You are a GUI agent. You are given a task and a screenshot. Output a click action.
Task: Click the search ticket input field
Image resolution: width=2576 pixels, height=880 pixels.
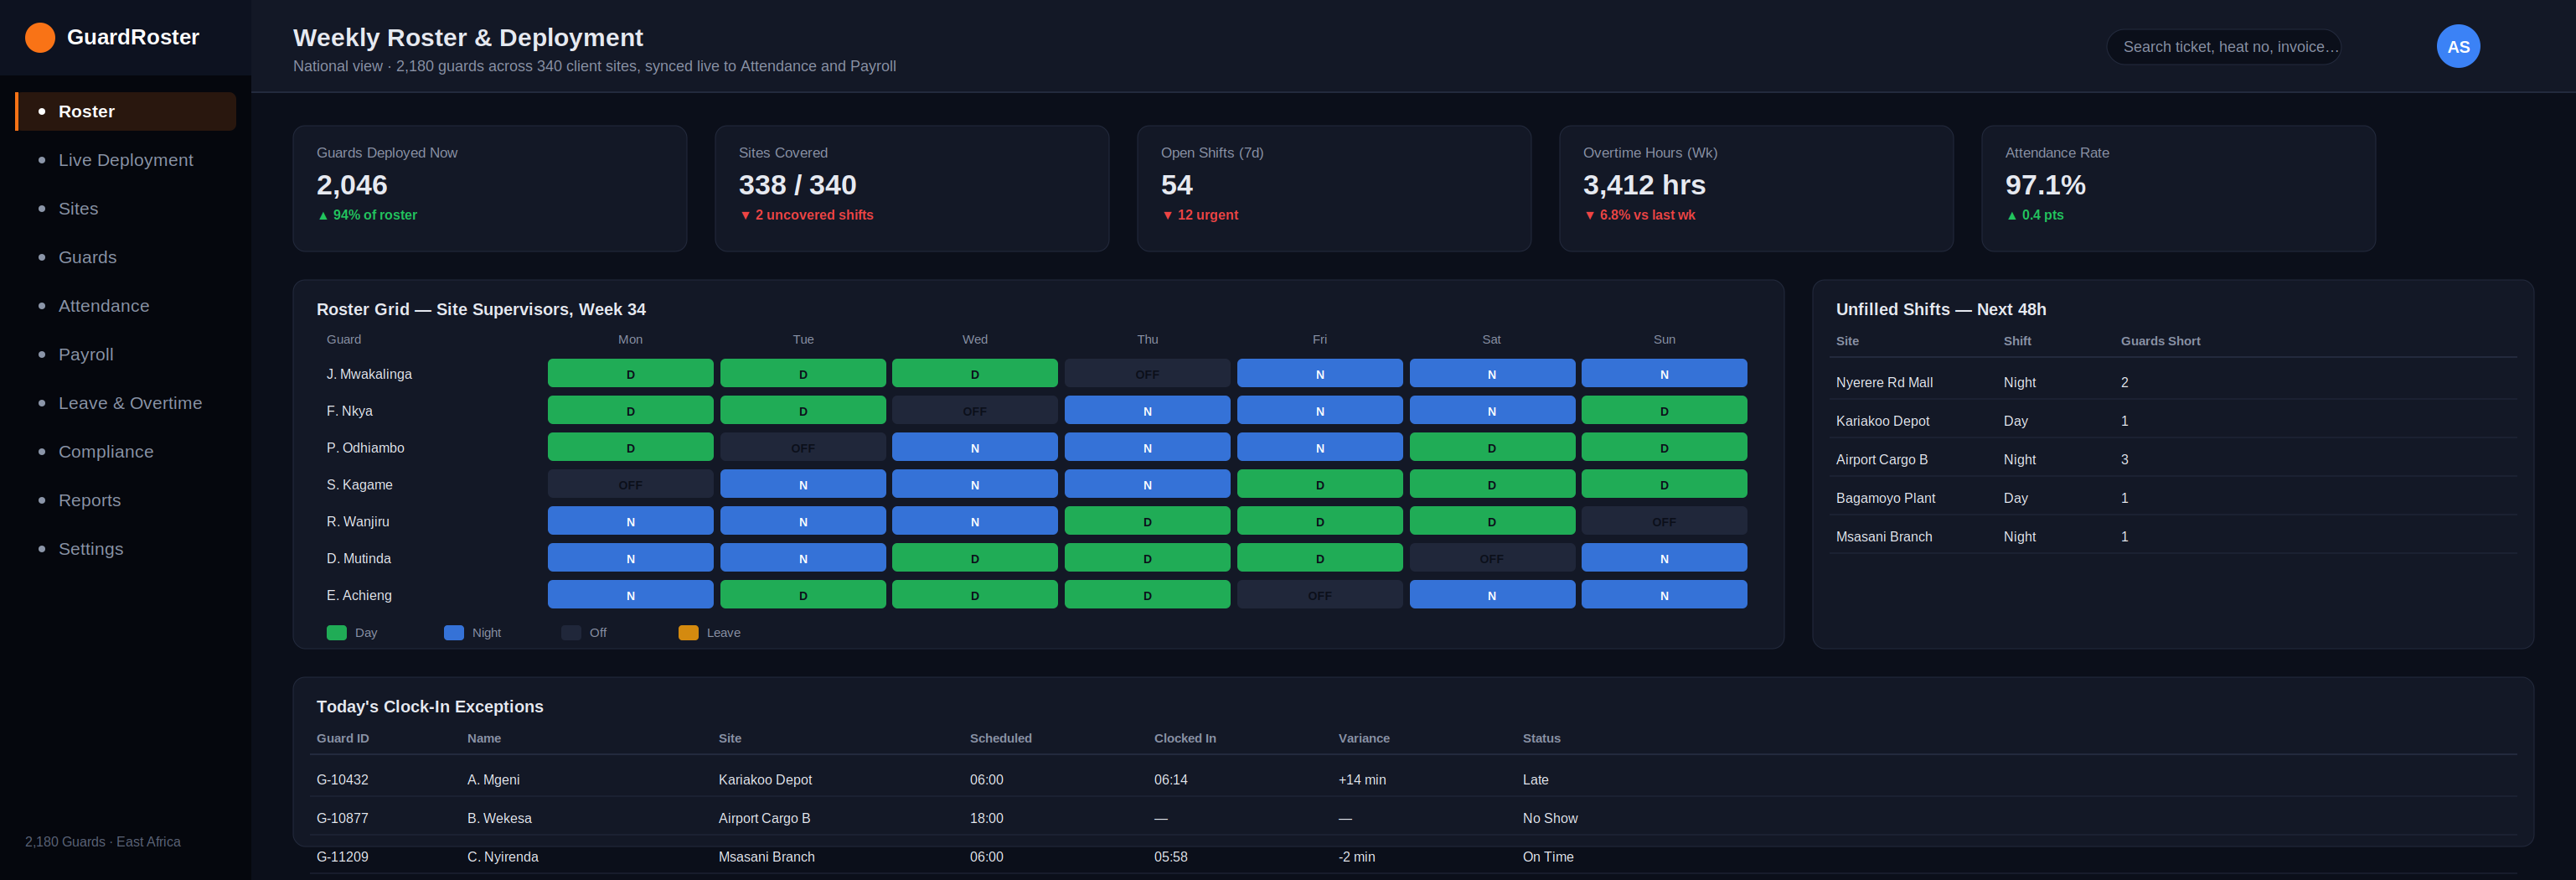[2223, 47]
